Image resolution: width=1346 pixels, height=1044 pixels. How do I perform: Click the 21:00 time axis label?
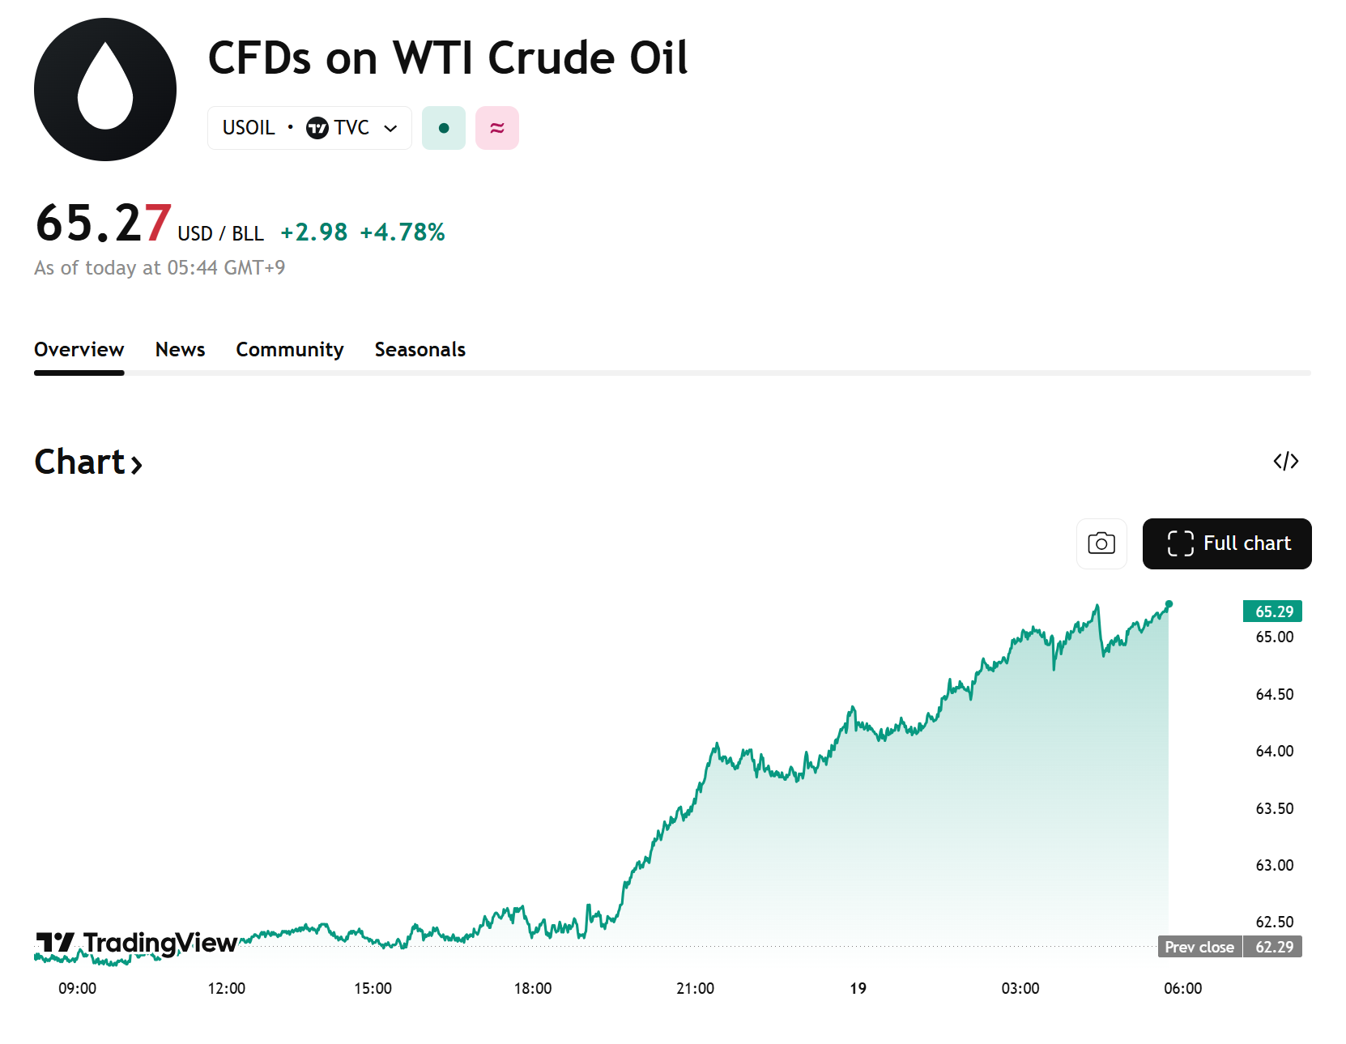pyautogui.click(x=695, y=988)
